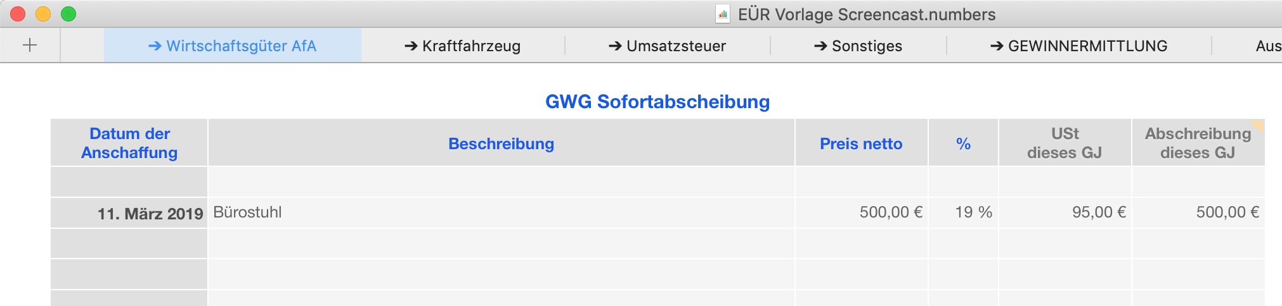Screen dimensions: 1282x306
Task: Enter full screen with the green button
Action: coord(68,14)
